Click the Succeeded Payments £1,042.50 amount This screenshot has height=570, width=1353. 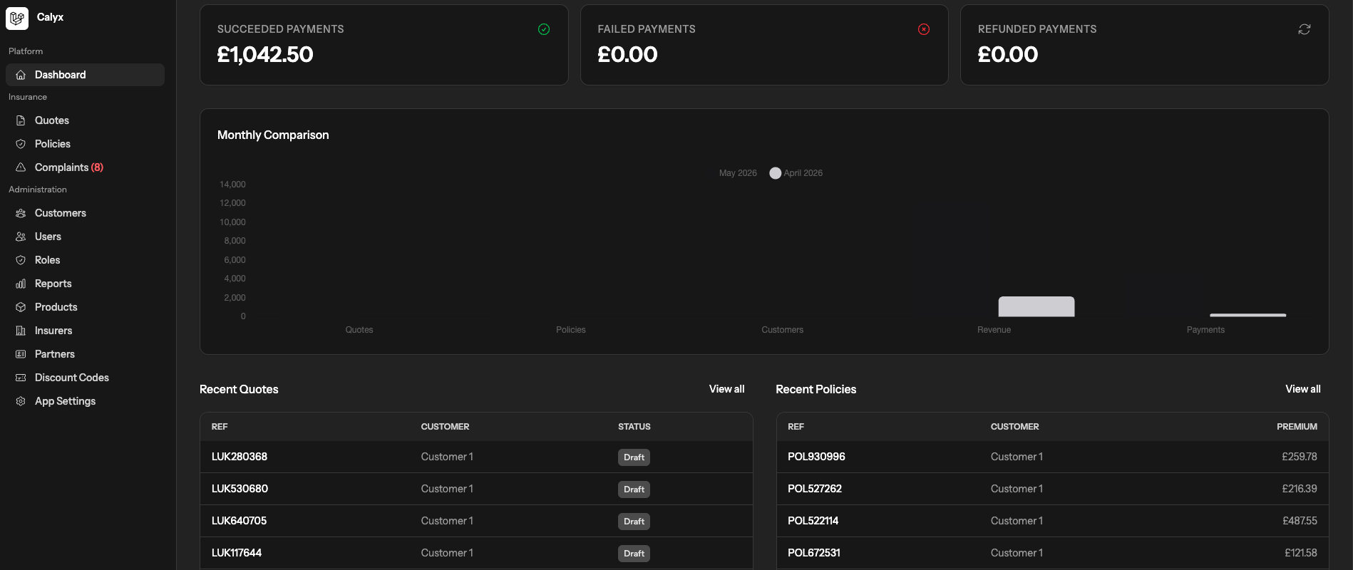[265, 55]
